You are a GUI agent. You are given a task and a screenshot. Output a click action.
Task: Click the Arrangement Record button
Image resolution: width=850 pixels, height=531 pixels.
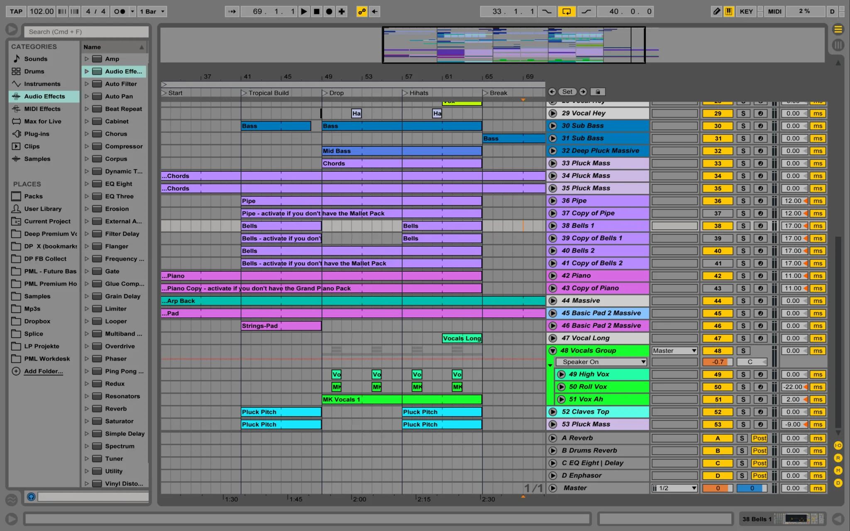pos(329,11)
